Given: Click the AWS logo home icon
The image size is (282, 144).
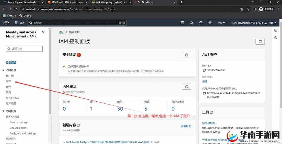Looking at the screenshot, I should tap(6, 23).
